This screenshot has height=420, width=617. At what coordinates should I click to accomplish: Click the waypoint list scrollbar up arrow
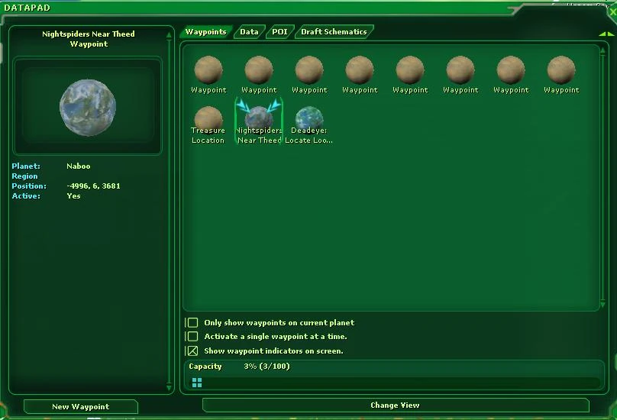click(602, 50)
